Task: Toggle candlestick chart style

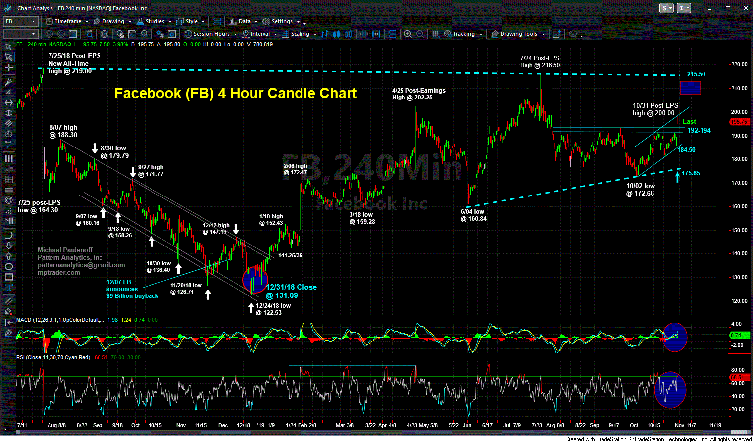Action: pos(337,34)
